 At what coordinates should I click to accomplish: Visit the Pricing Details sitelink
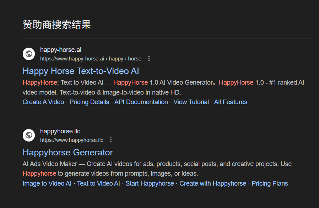pyautogui.click(x=89, y=102)
